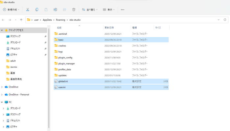
Task: Select OneDrive - Personal in sidebar
Action: click(x=19, y=95)
